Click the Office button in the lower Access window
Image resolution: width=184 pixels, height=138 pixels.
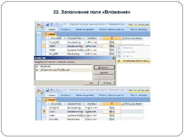coord(40,92)
